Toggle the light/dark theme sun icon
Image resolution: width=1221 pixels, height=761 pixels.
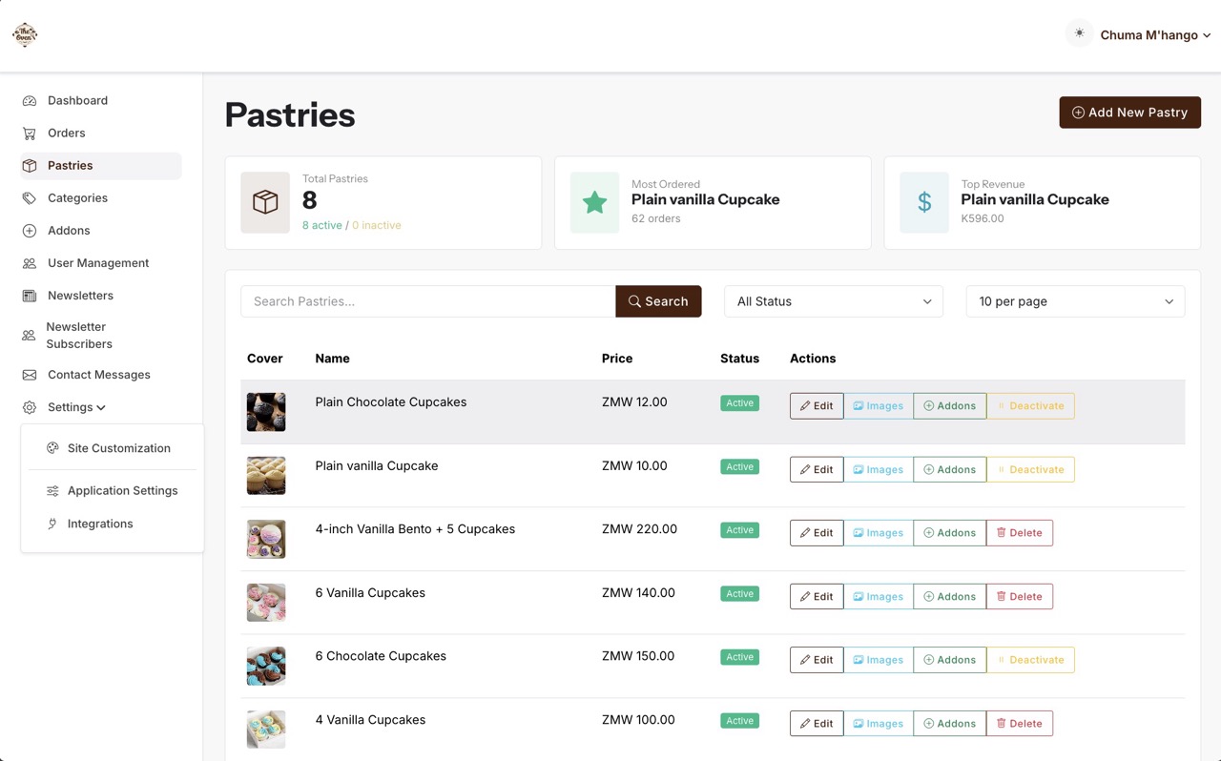pyautogui.click(x=1079, y=33)
